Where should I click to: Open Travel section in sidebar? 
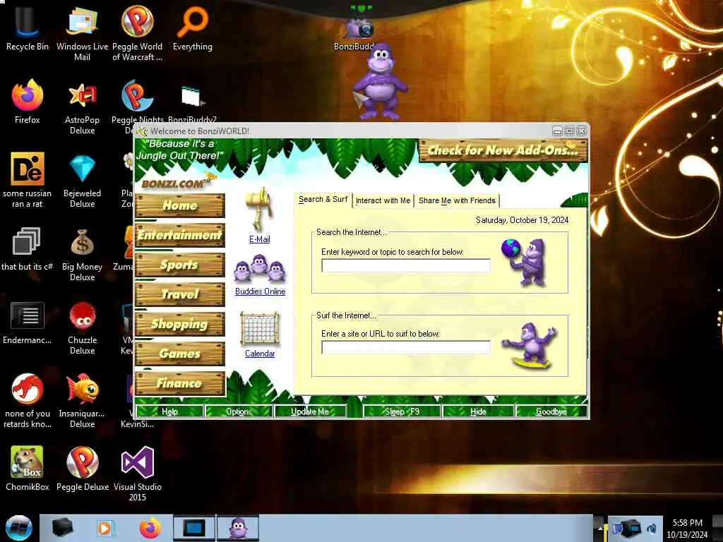click(x=180, y=294)
